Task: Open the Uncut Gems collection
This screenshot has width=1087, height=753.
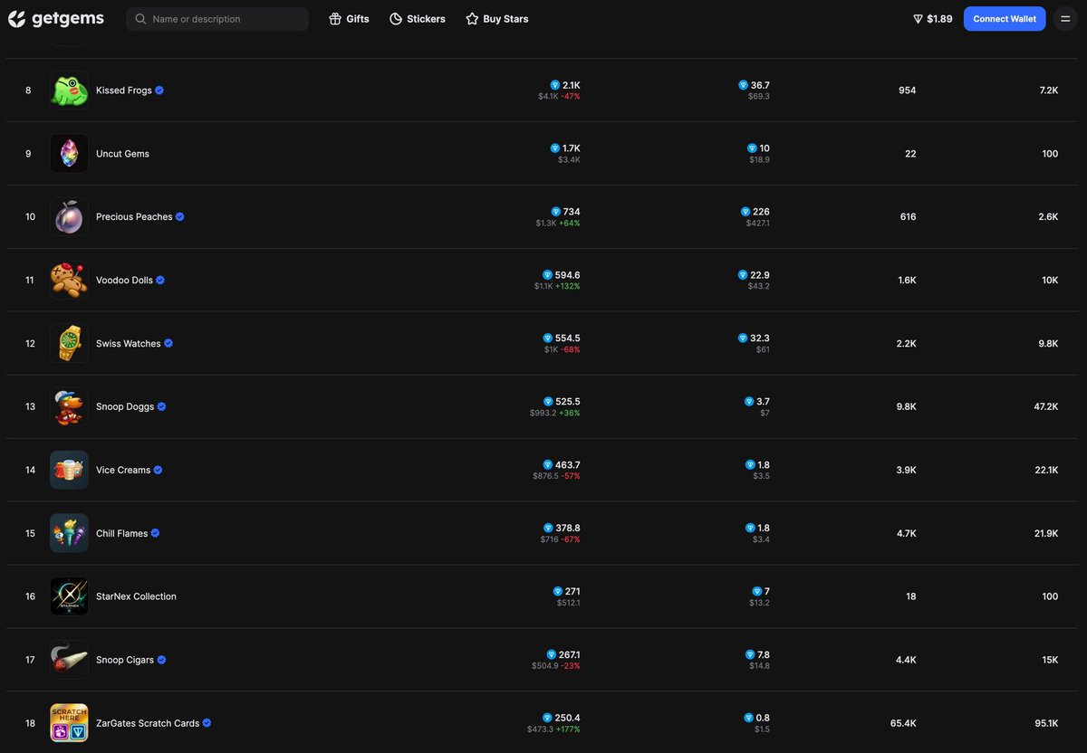Action: (x=122, y=154)
